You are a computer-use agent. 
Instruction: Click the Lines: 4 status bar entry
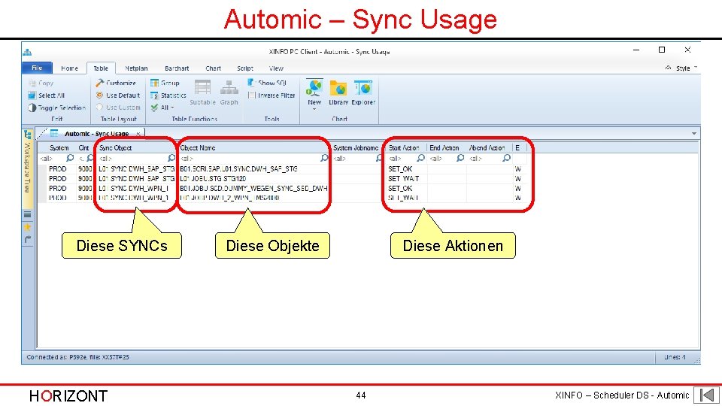point(675,356)
